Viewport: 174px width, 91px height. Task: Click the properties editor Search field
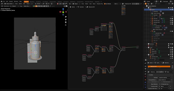point(159,60)
